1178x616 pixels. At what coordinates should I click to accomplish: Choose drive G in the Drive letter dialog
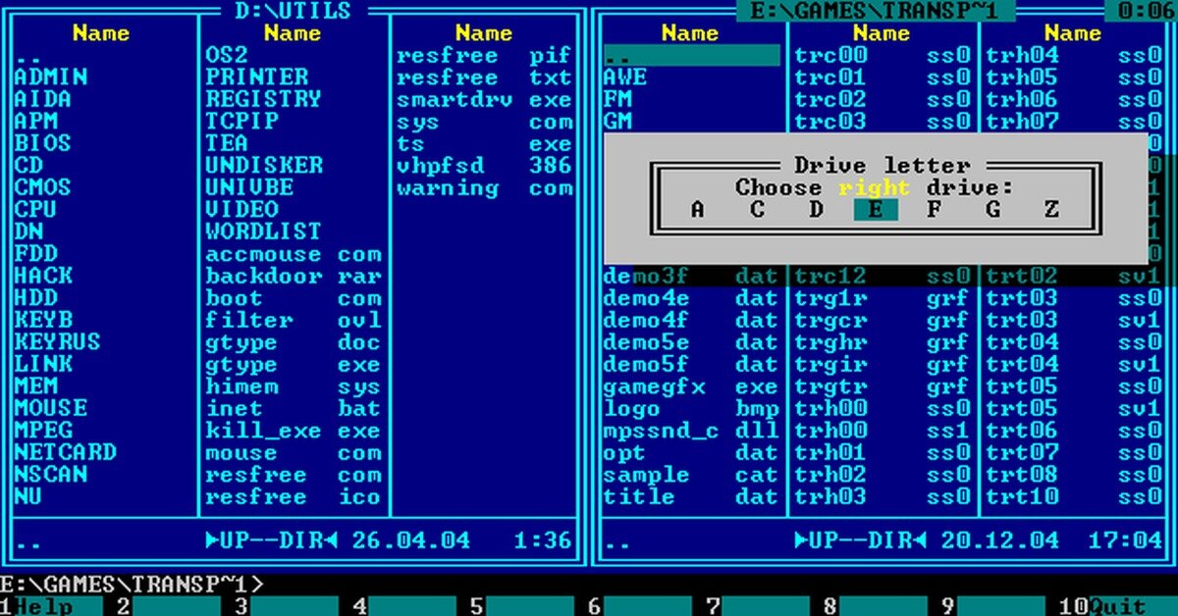[992, 209]
